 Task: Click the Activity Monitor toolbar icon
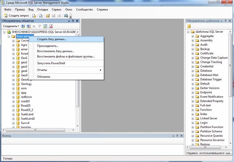pyautogui.click(x=66, y=16)
